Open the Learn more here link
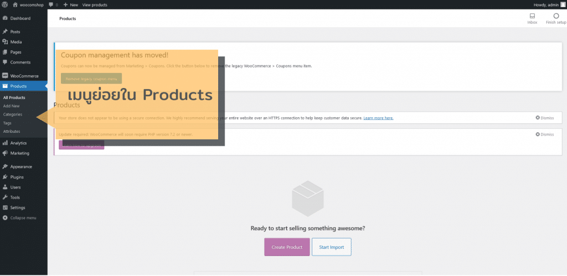The width and height of the screenshot is (567, 276). click(378, 118)
